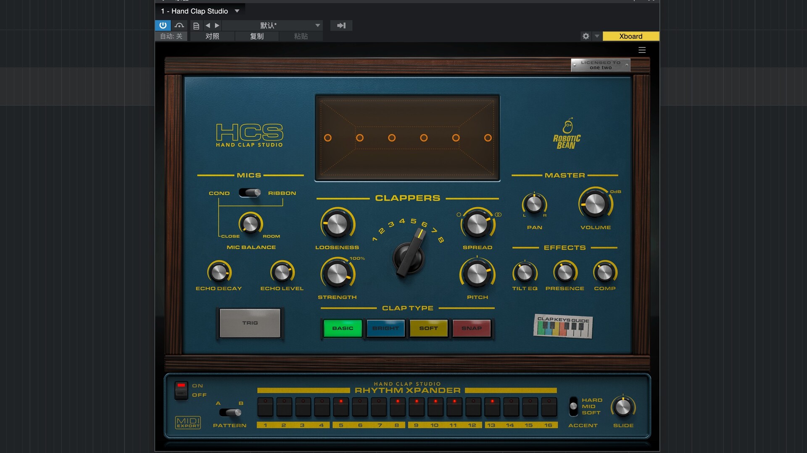Select the SNAP clap type
The width and height of the screenshot is (807, 453).
[x=472, y=328]
